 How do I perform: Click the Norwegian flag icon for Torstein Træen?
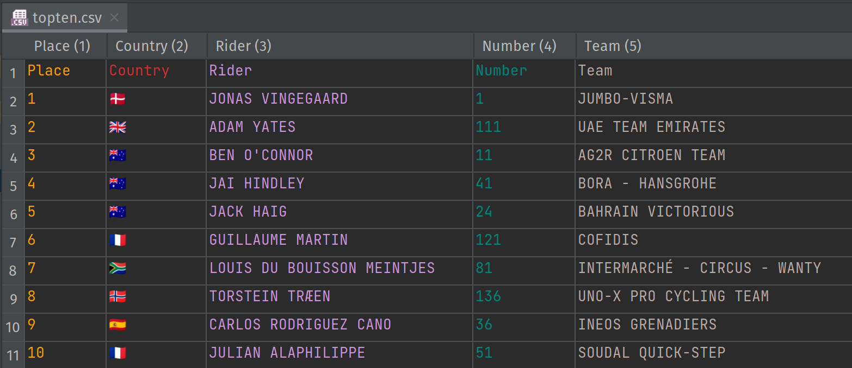click(x=118, y=296)
